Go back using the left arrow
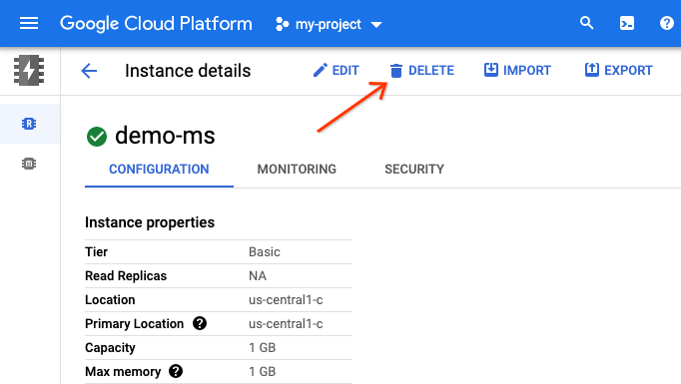681x384 pixels. point(89,71)
